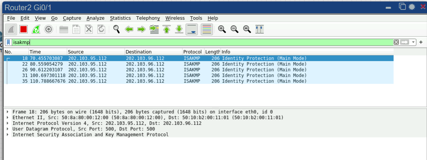Toggle packet list colorization
427x160 pixels.
click(x=207, y=29)
